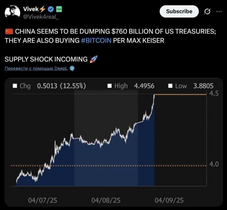The width and height of the screenshot is (227, 210).
Task: Toggle the High checkbox on the chart
Action: 110,86
